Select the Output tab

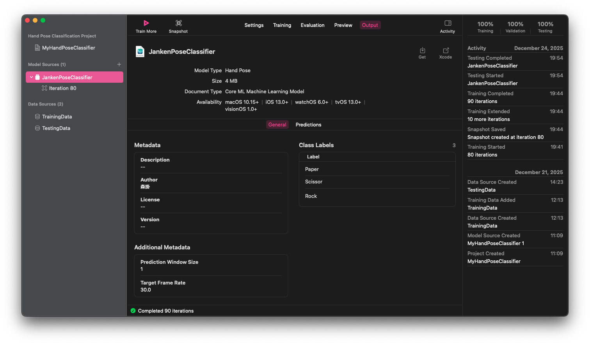(x=370, y=25)
